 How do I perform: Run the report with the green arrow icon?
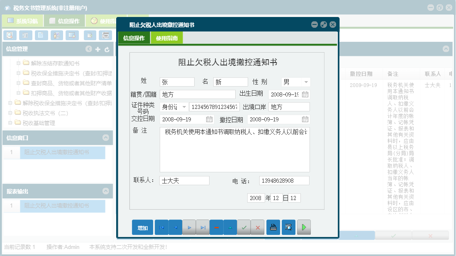(x=303, y=227)
